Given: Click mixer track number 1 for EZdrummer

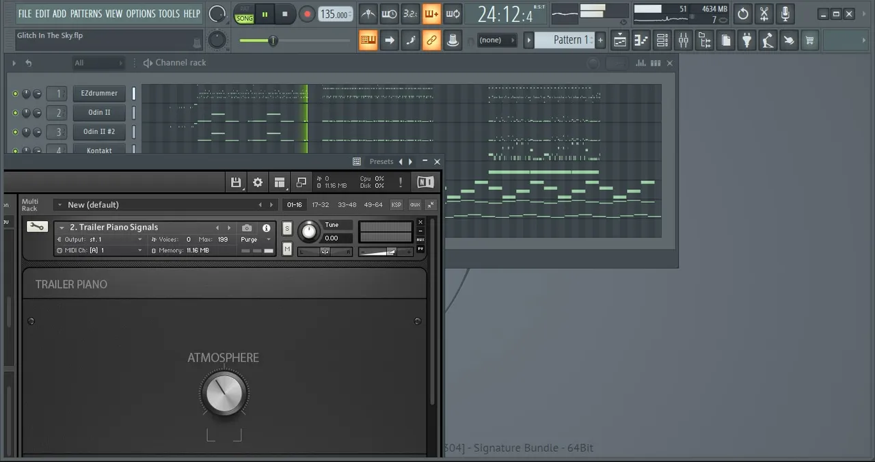Looking at the screenshot, I should click(57, 93).
